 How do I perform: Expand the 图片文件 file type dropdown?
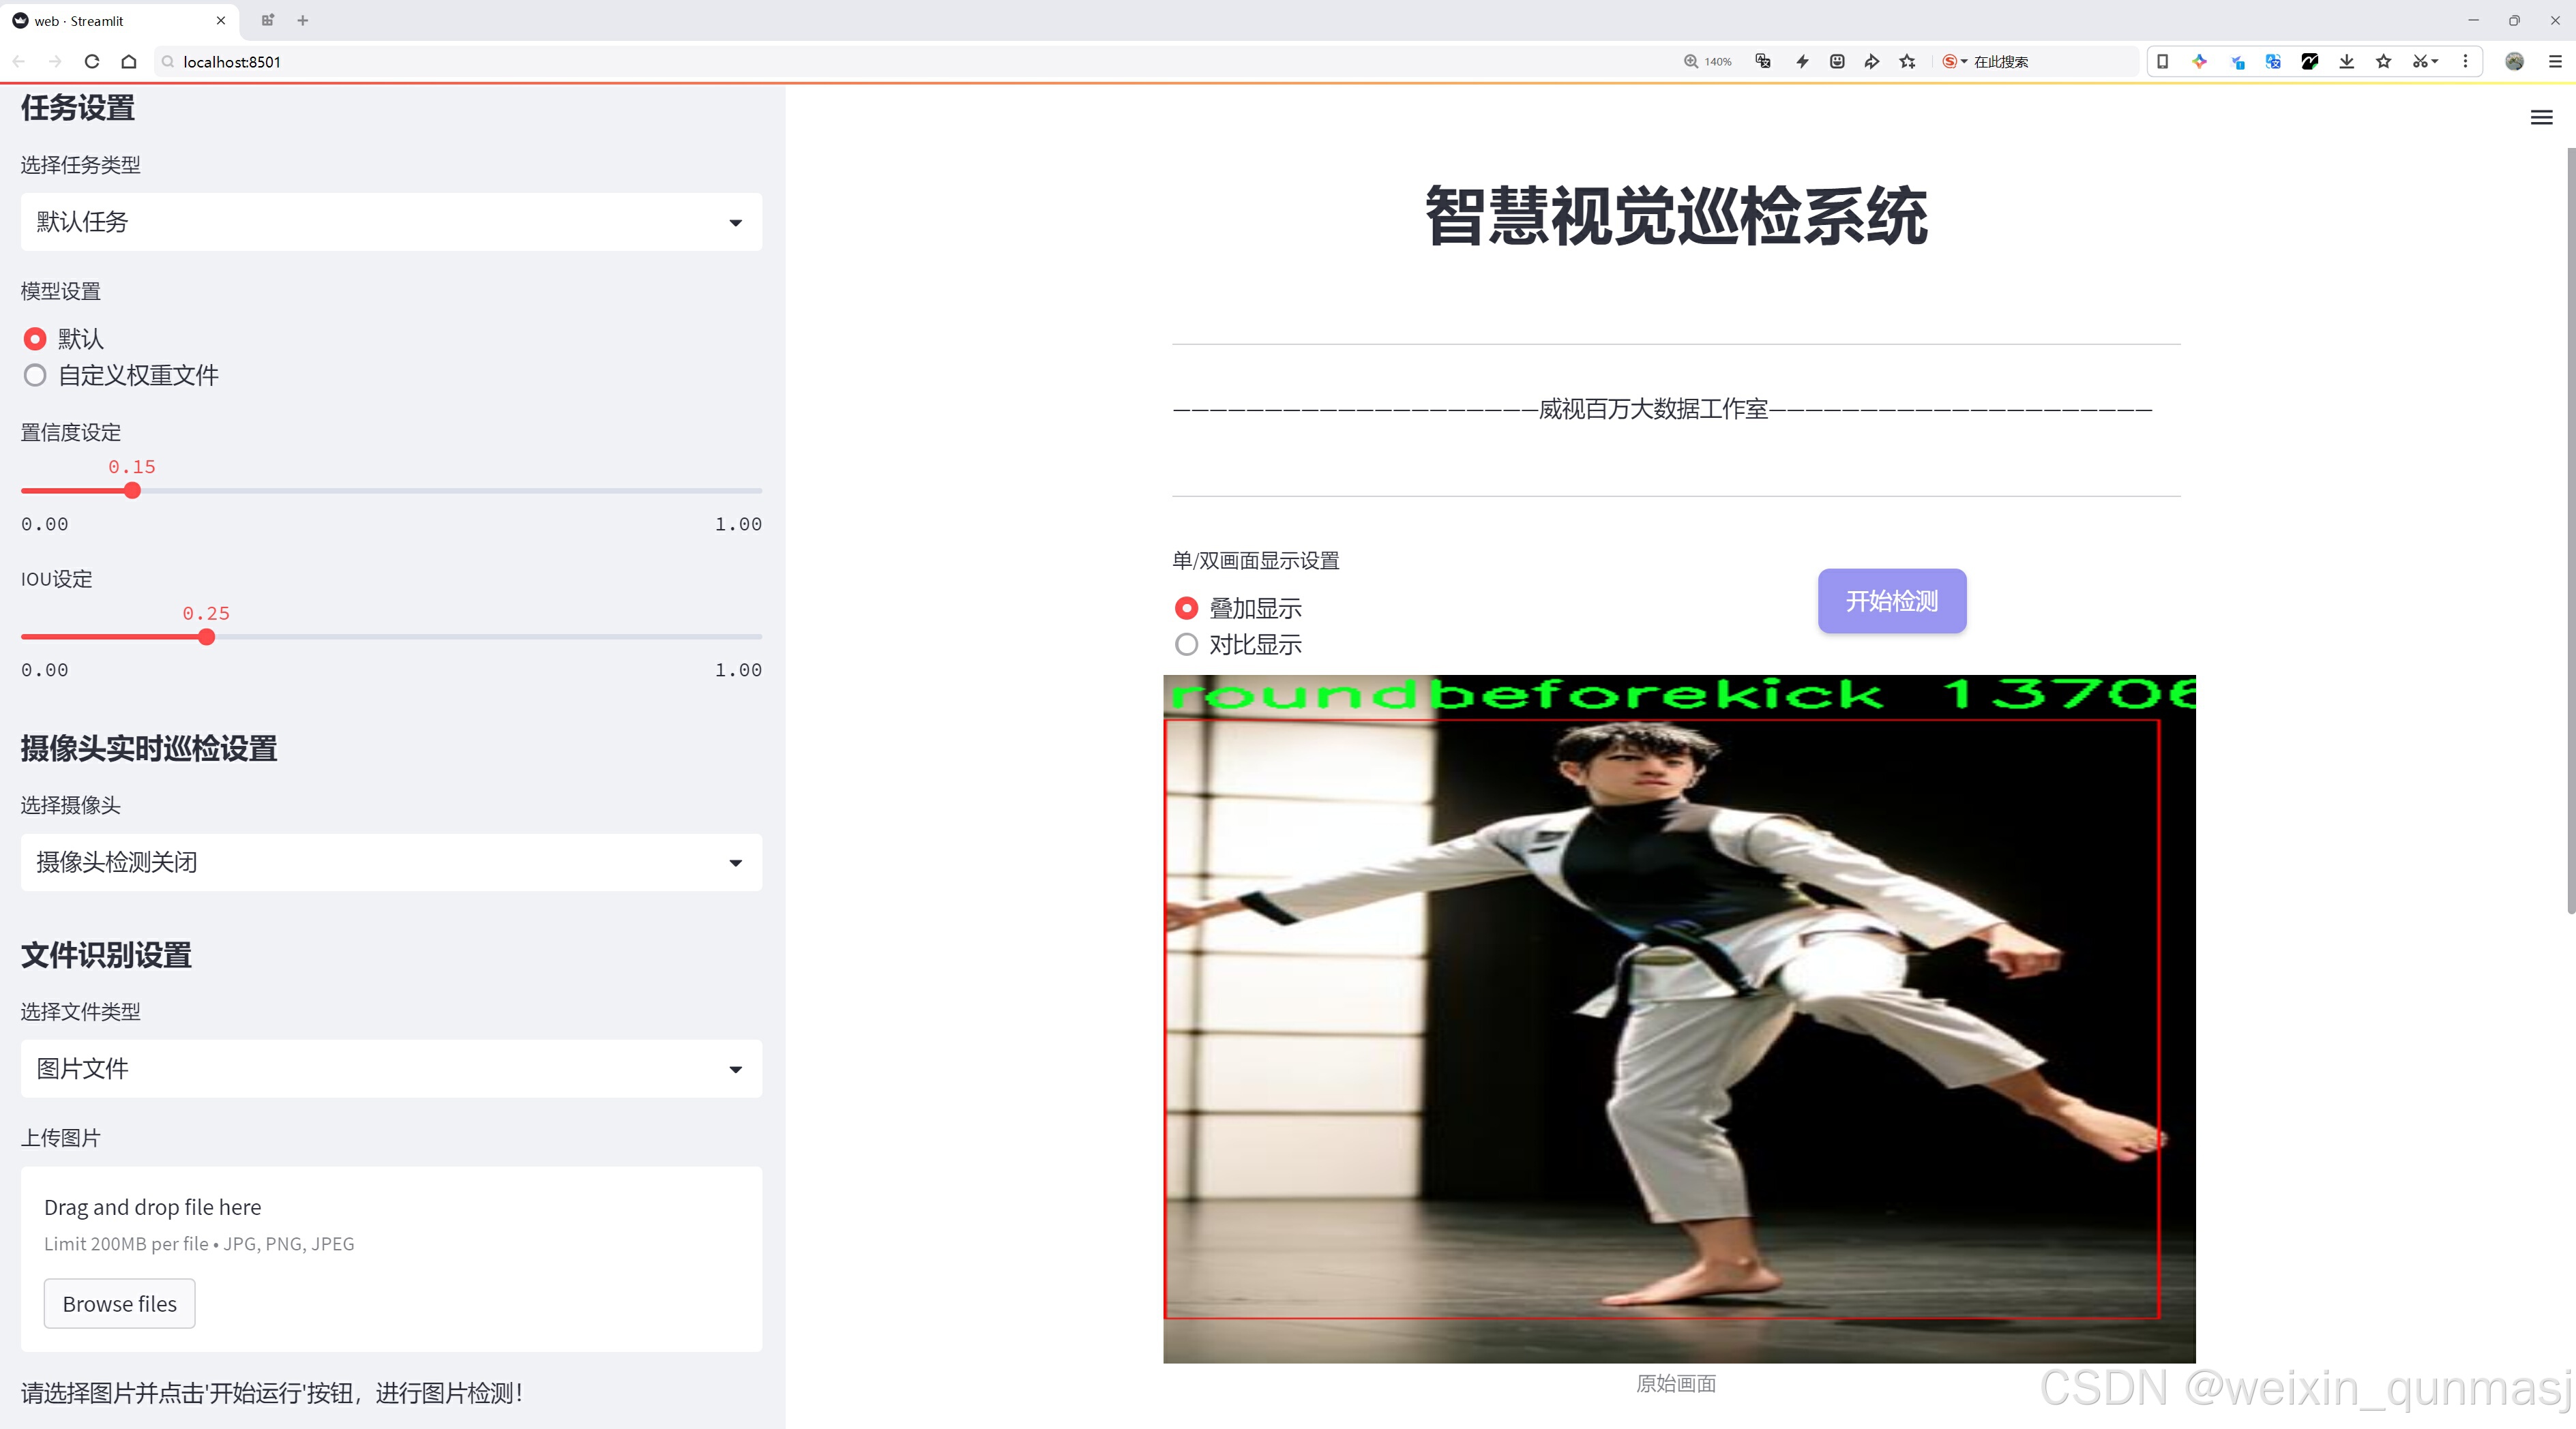[391, 1069]
